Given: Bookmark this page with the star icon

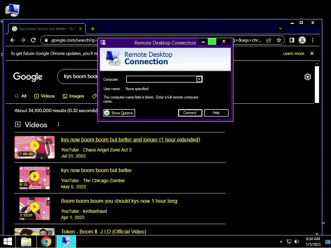Looking at the screenshot, I should click(279, 40).
